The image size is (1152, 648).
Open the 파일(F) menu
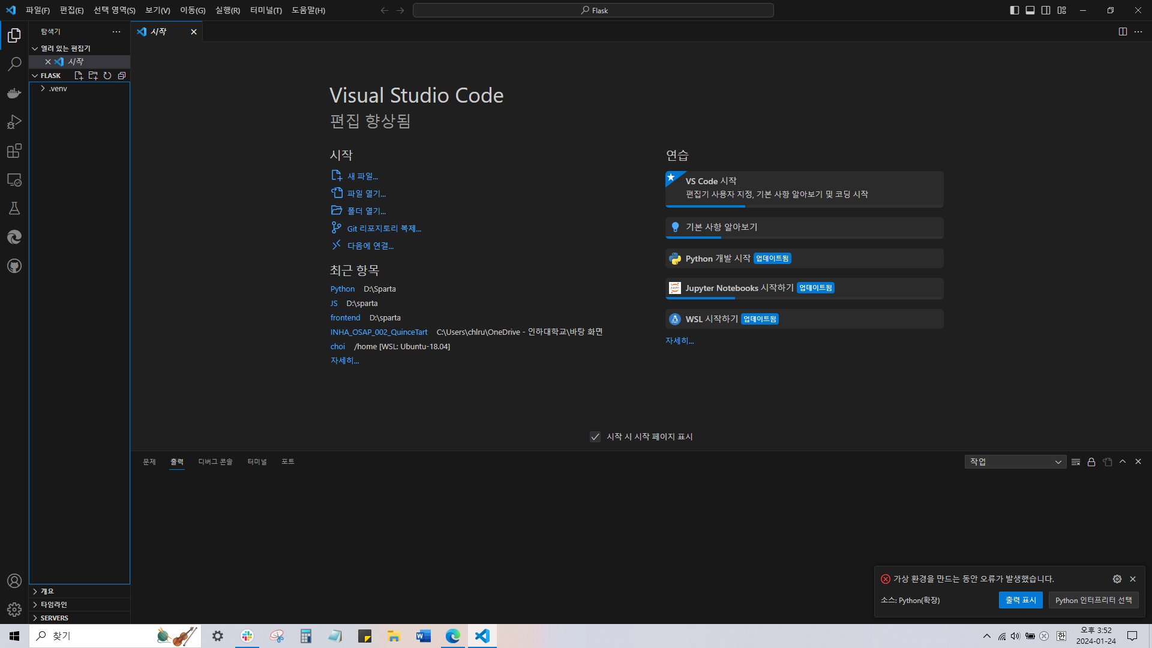point(38,10)
